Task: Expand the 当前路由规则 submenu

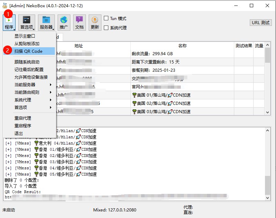Action: point(29,92)
